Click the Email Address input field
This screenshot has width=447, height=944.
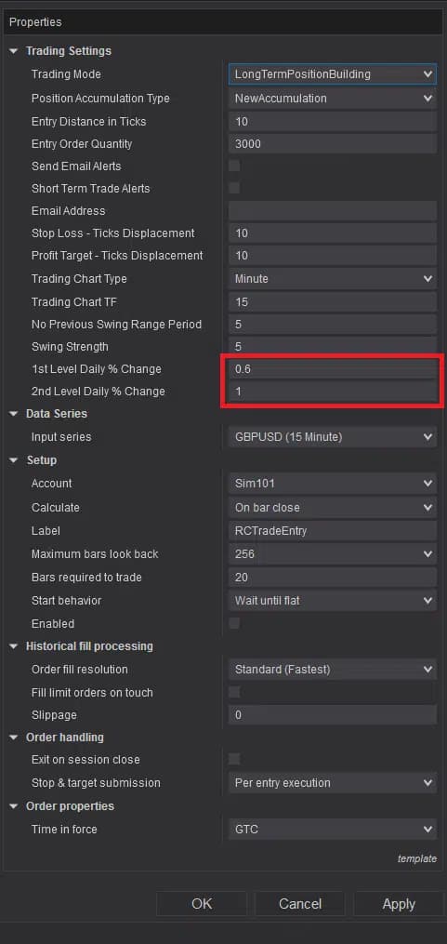tap(333, 211)
